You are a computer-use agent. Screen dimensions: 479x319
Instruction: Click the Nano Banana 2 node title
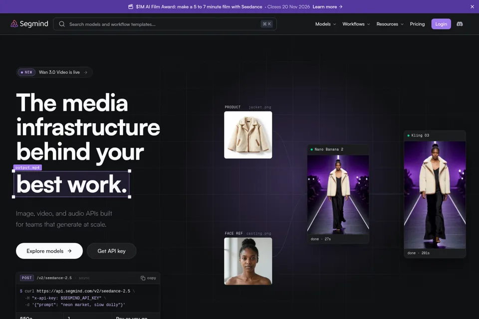(329, 149)
